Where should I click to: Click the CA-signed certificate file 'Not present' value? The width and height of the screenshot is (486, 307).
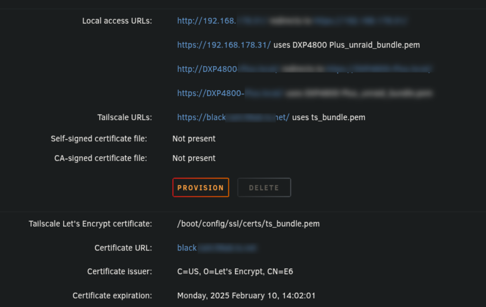(194, 158)
